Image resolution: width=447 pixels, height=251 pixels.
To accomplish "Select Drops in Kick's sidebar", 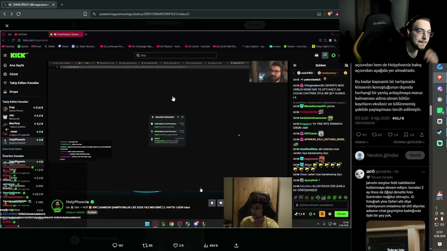I will pyautogui.click(x=14, y=92).
